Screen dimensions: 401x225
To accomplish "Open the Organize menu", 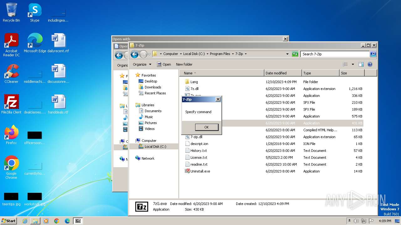I will point(142,64).
